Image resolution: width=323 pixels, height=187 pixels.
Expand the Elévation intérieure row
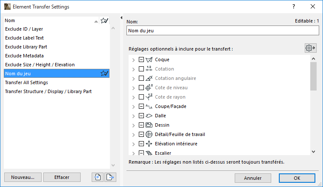click(x=134, y=144)
